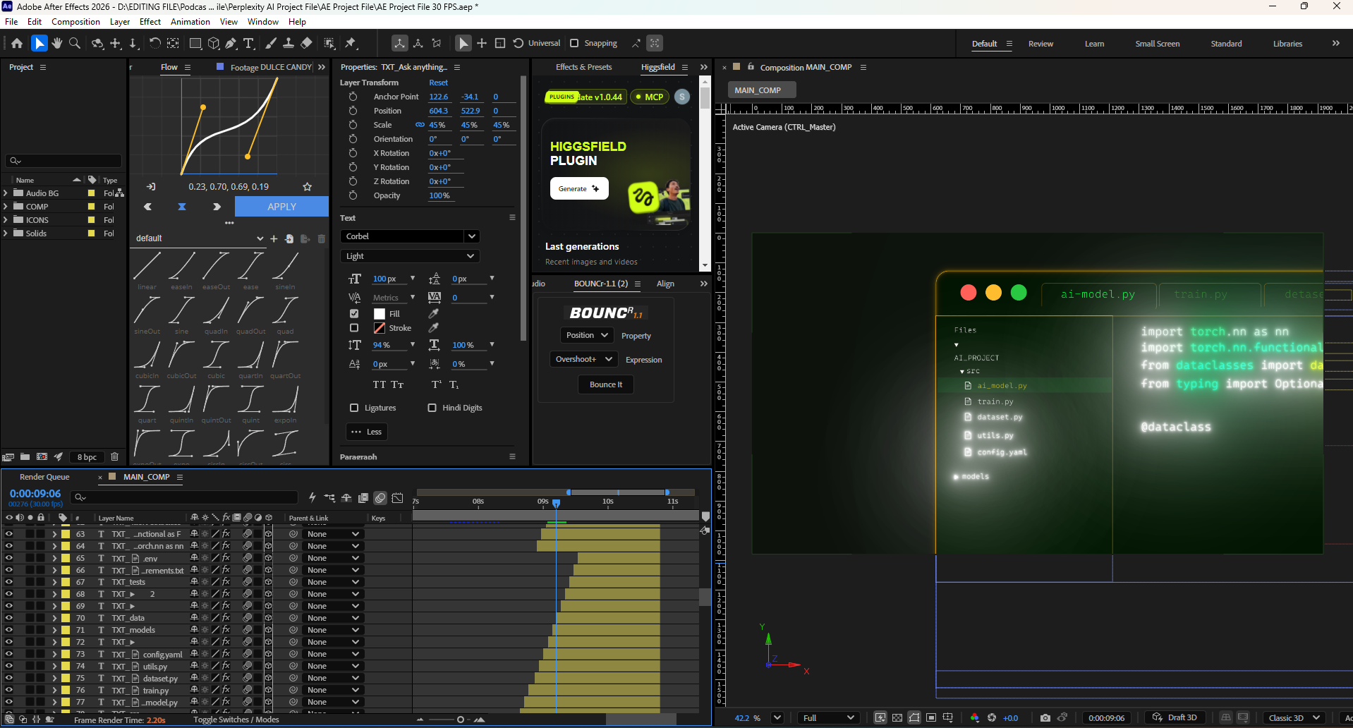Switch to Render Queue tab
Viewport: 1353px width, 728px height.
[44, 477]
